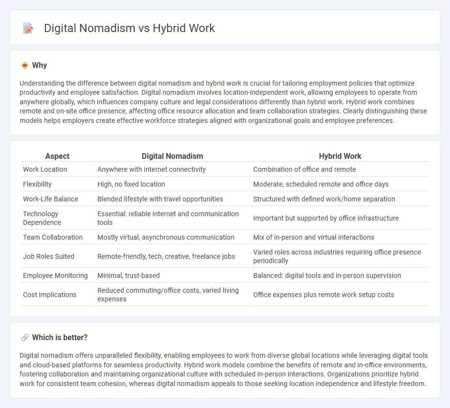The width and height of the screenshot is (450, 408).
Task: Select the Which is better? heading
Action: (x=60, y=338)
